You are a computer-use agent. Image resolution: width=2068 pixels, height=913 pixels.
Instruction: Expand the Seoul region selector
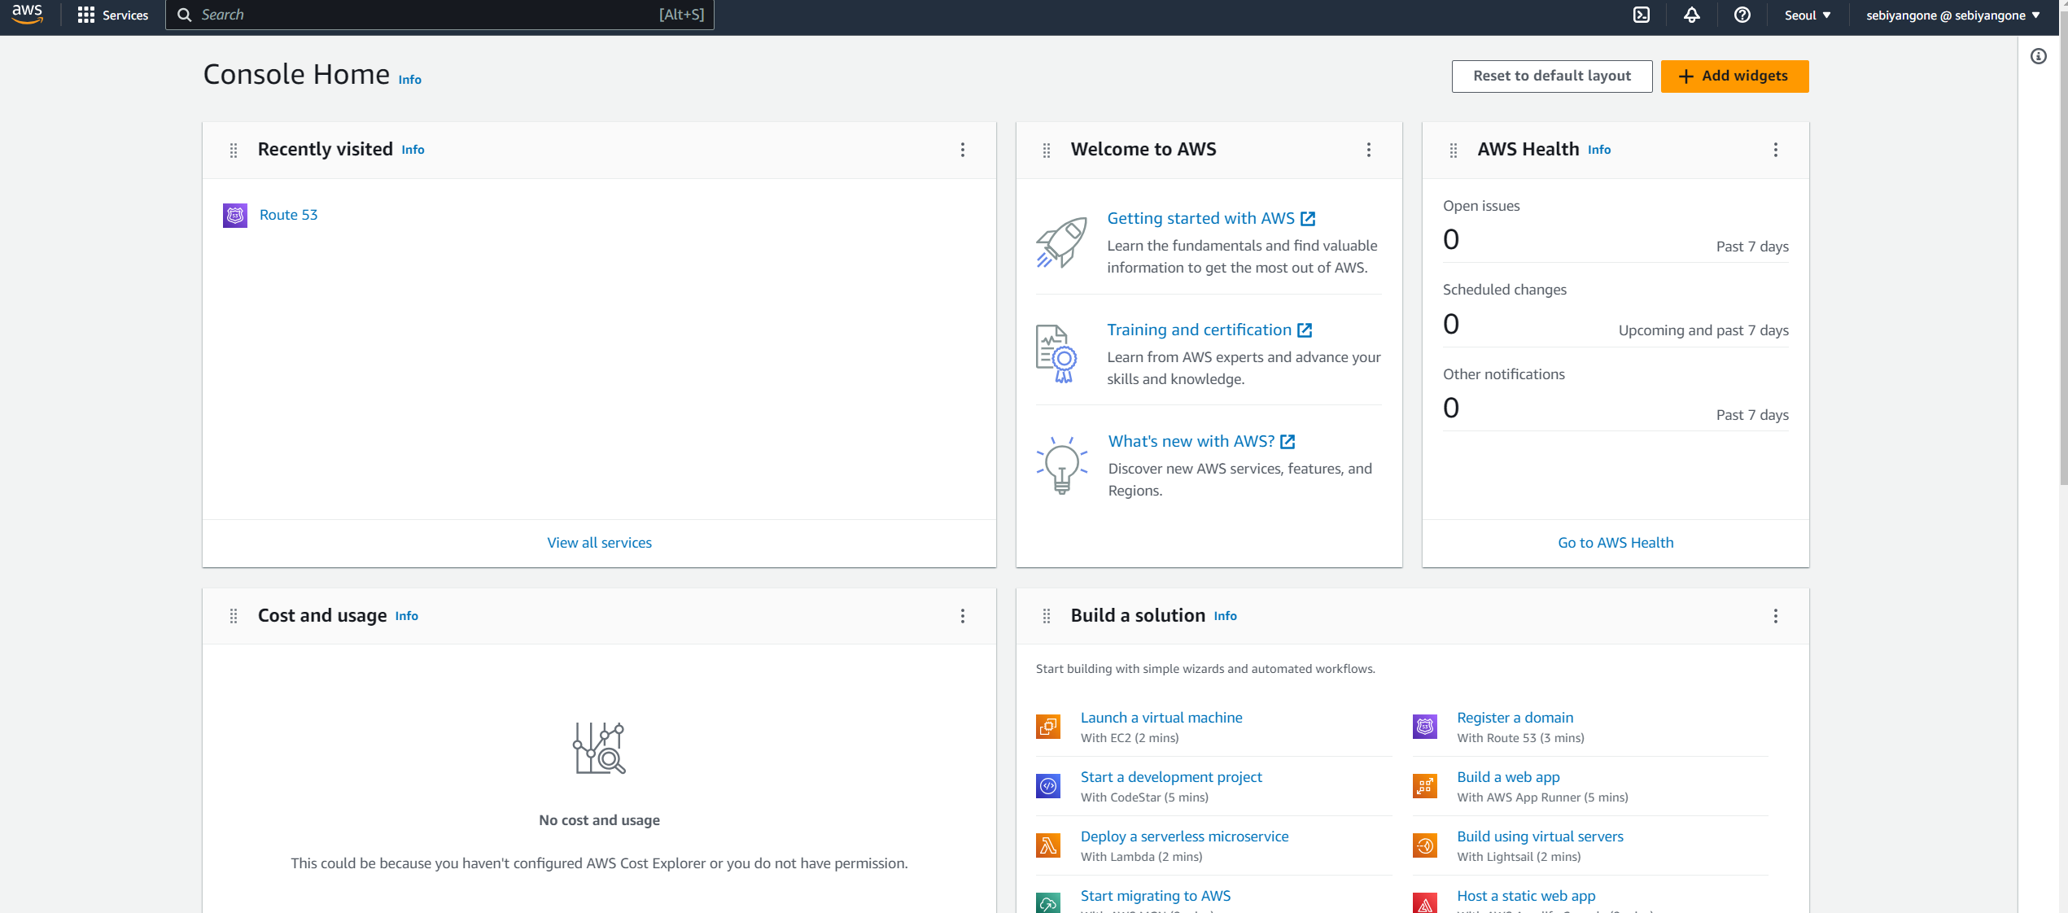tap(1808, 15)
